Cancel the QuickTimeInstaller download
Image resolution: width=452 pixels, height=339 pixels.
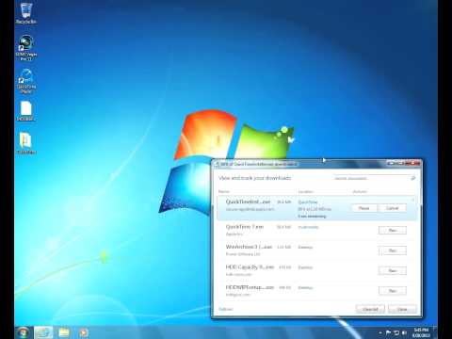coord(393,208)
